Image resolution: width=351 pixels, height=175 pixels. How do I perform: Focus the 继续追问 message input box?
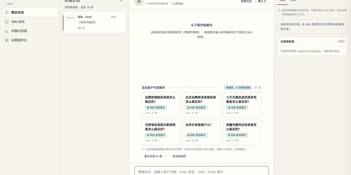pos(202,171)
